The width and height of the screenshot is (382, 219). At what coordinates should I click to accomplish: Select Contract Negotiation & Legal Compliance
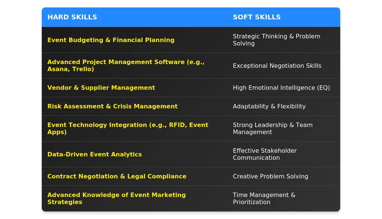117,176
